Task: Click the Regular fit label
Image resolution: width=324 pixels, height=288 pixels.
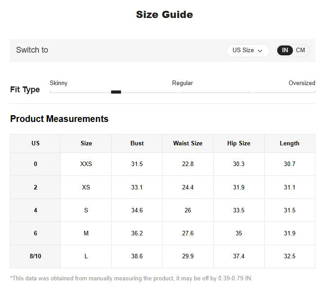Action: click(182, 83)
